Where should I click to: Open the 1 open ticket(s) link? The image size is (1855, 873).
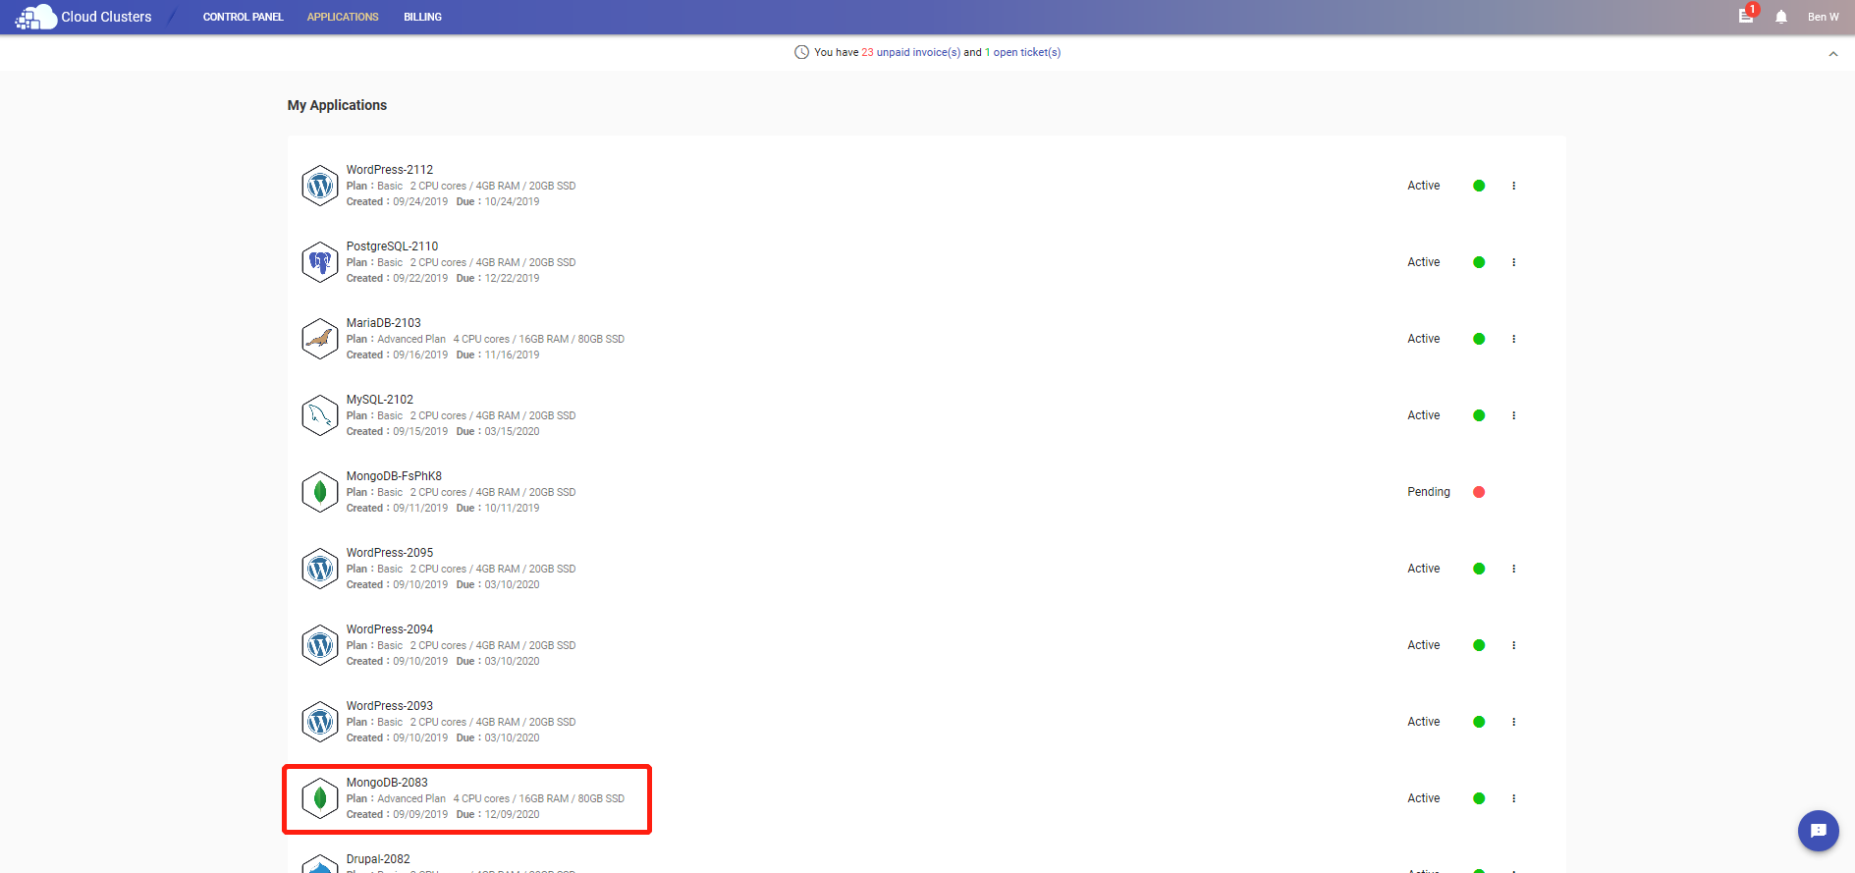click(x=1022, y=52)
